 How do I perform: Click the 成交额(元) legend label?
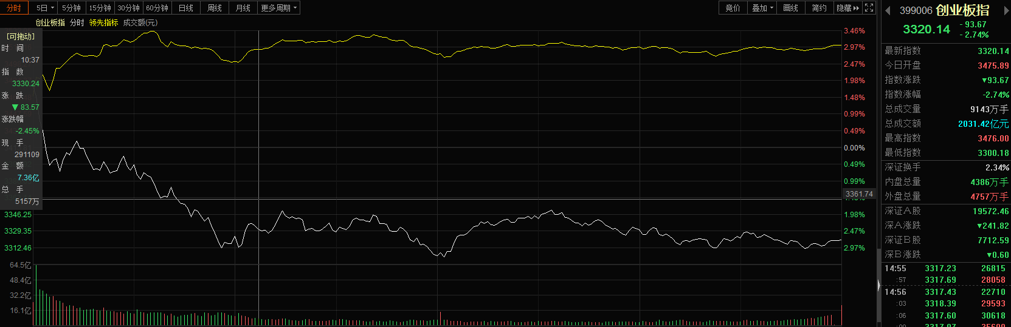tap(140, 22)
